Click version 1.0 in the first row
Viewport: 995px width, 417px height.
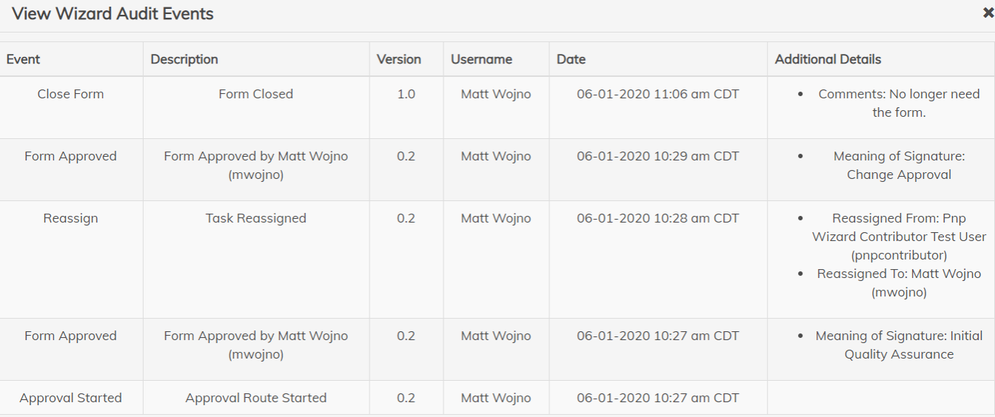click(406, 94)
